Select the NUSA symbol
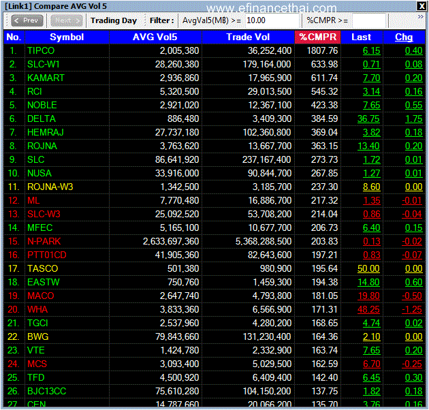Screen dimensions: 429x410 point(39,173)
